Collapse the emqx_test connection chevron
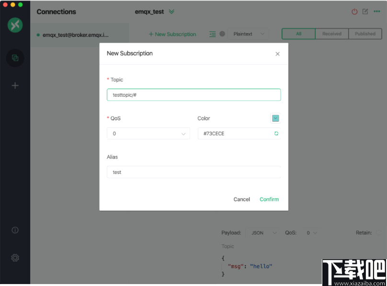The image size is (387, 286). pyautogui.click(x=171, y=11)
